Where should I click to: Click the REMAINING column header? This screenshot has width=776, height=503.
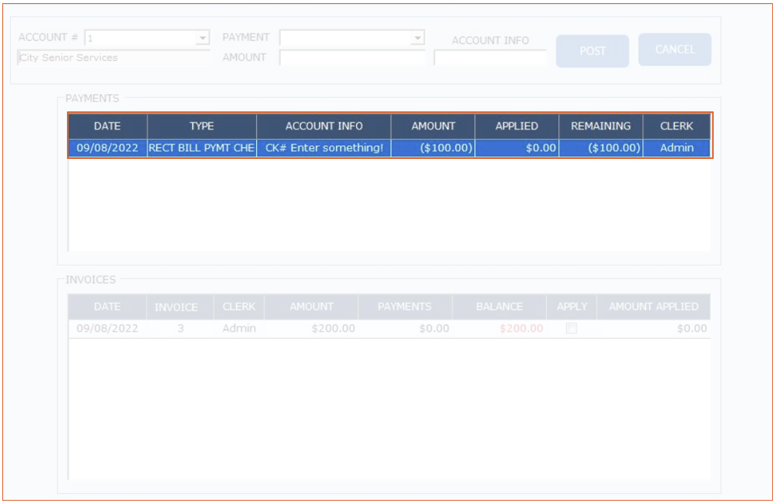tap(601, 126)
